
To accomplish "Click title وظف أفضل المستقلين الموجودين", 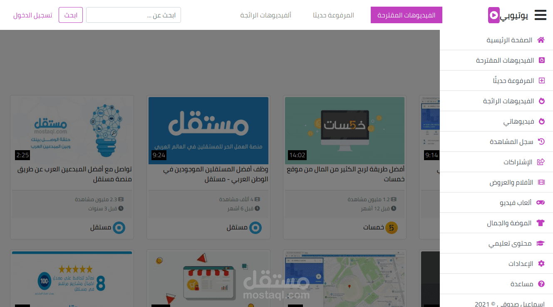I will pos(216,174).
